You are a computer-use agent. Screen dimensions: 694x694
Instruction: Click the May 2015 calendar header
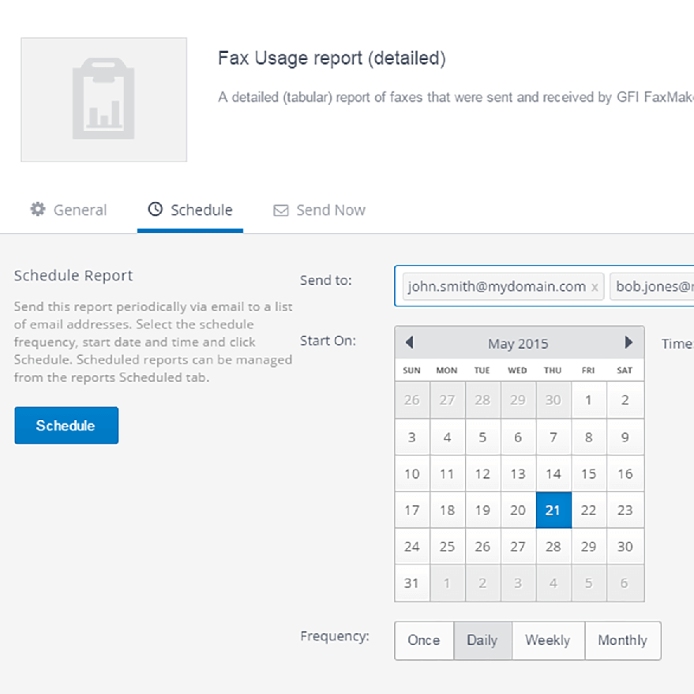pos(518,343)
